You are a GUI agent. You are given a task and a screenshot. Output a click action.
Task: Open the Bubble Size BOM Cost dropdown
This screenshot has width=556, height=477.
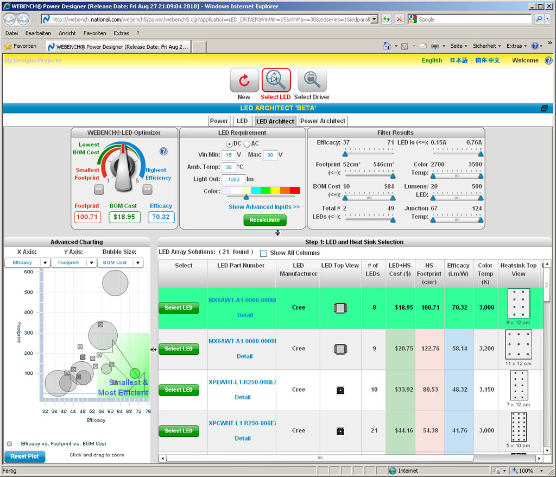120,262
